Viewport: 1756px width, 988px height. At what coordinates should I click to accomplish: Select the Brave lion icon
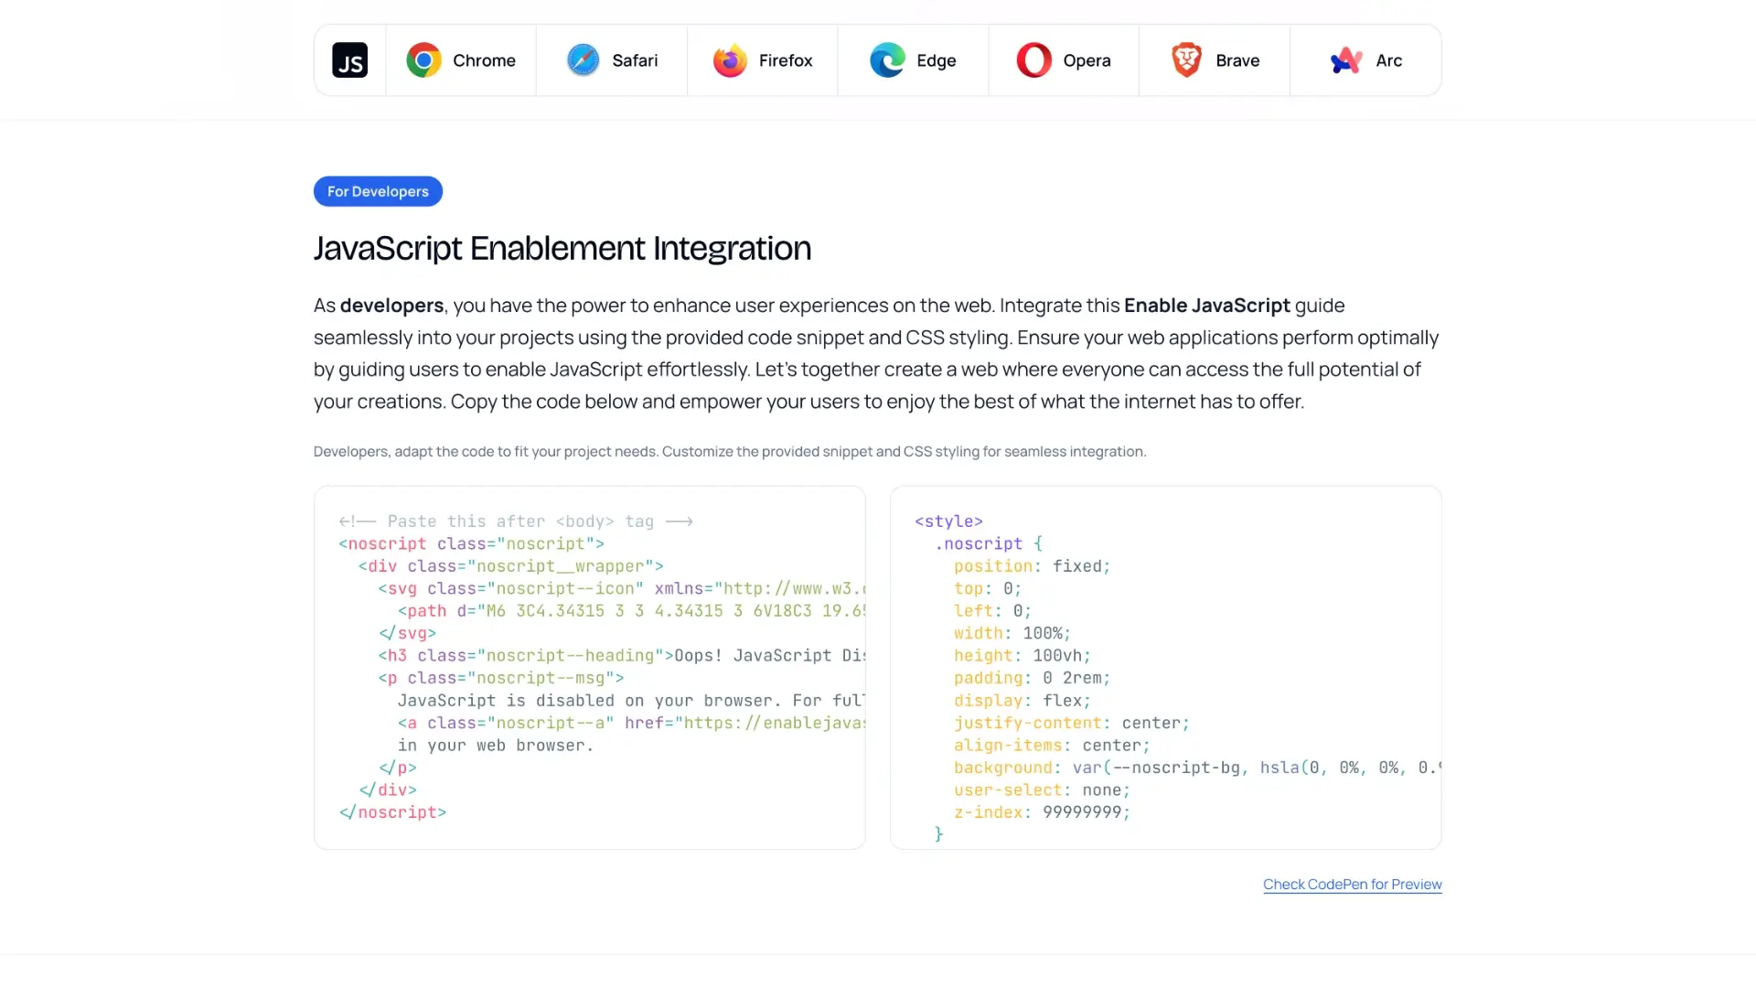click(1185, 59)
